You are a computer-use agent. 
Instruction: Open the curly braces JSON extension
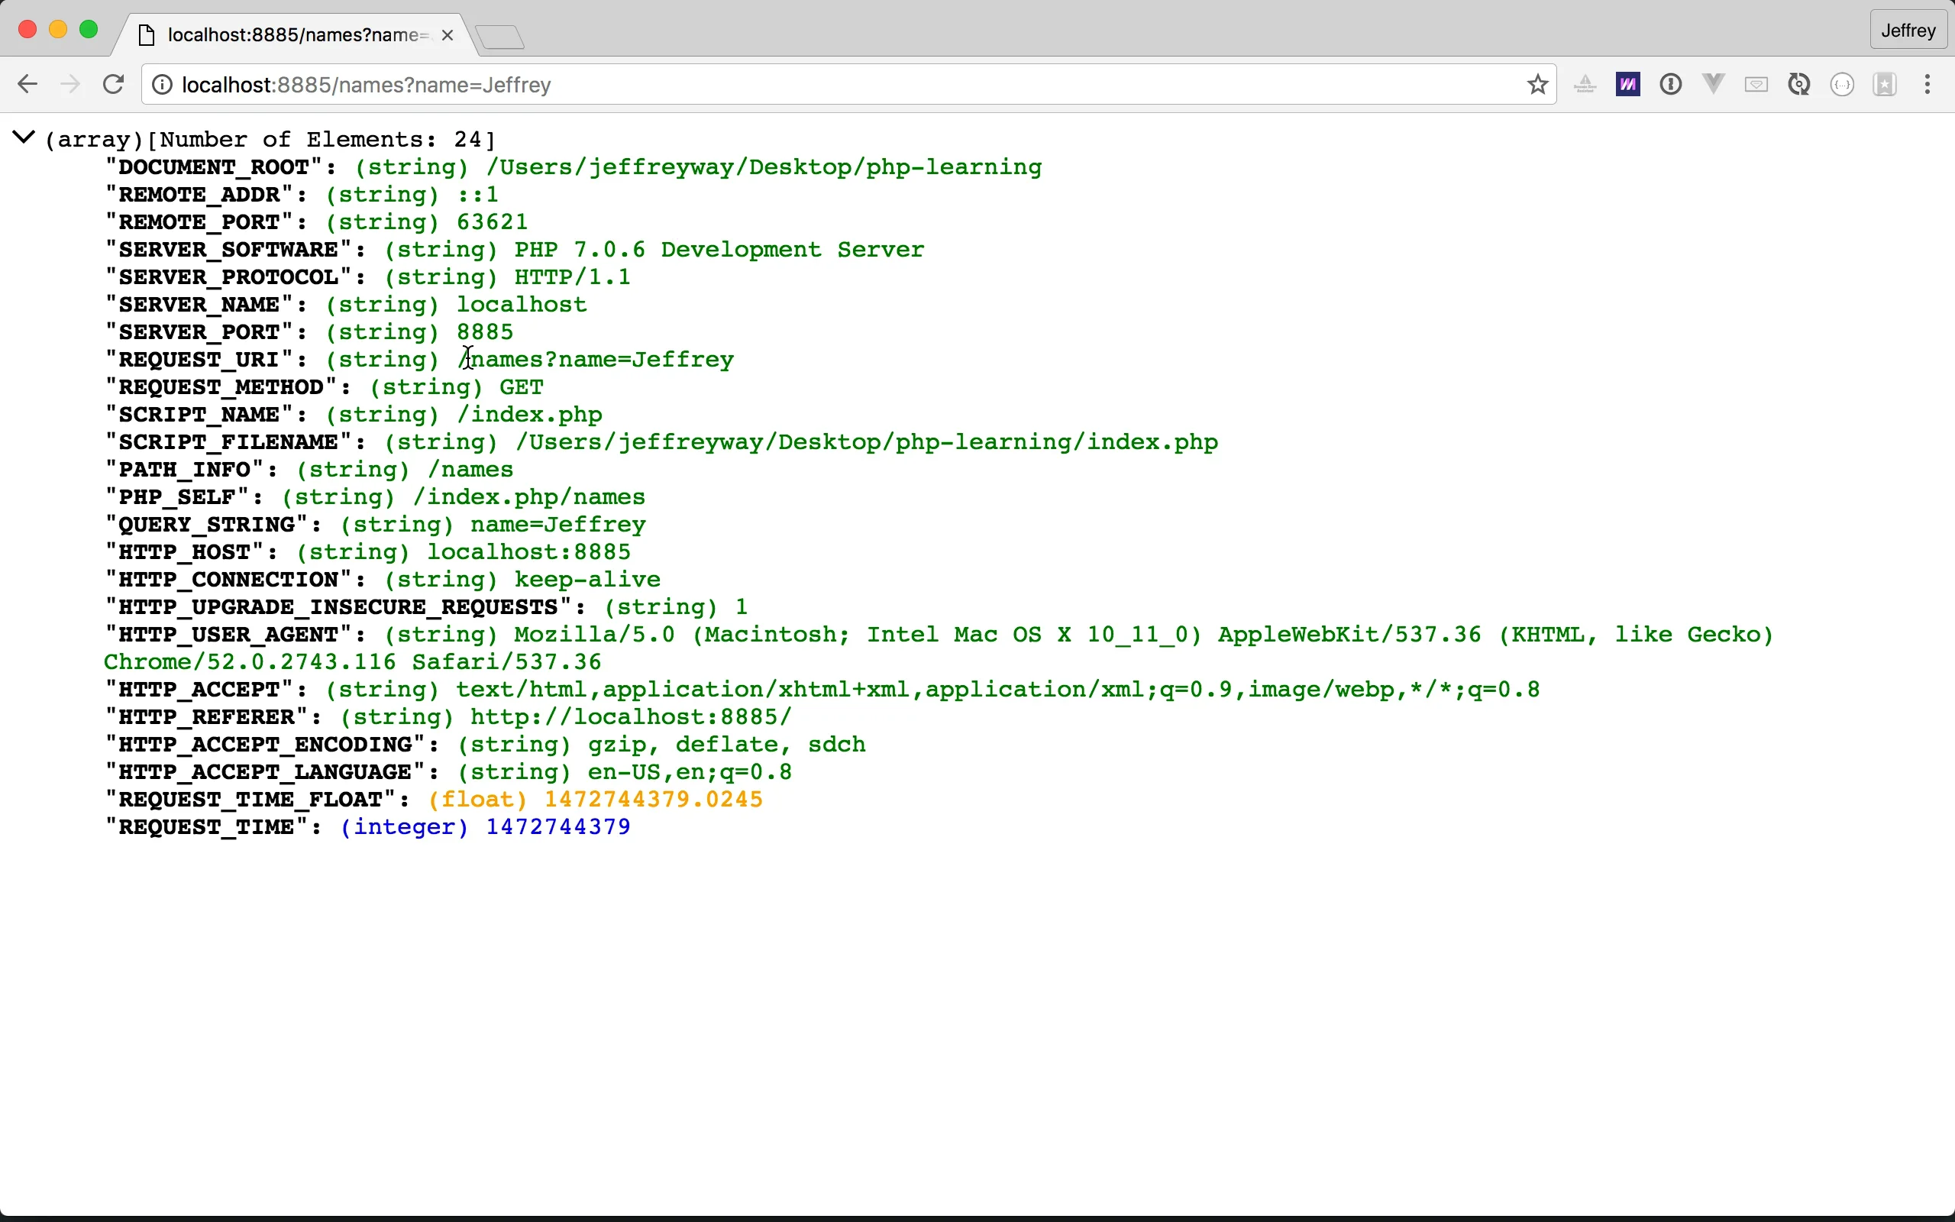(1842, 84)
